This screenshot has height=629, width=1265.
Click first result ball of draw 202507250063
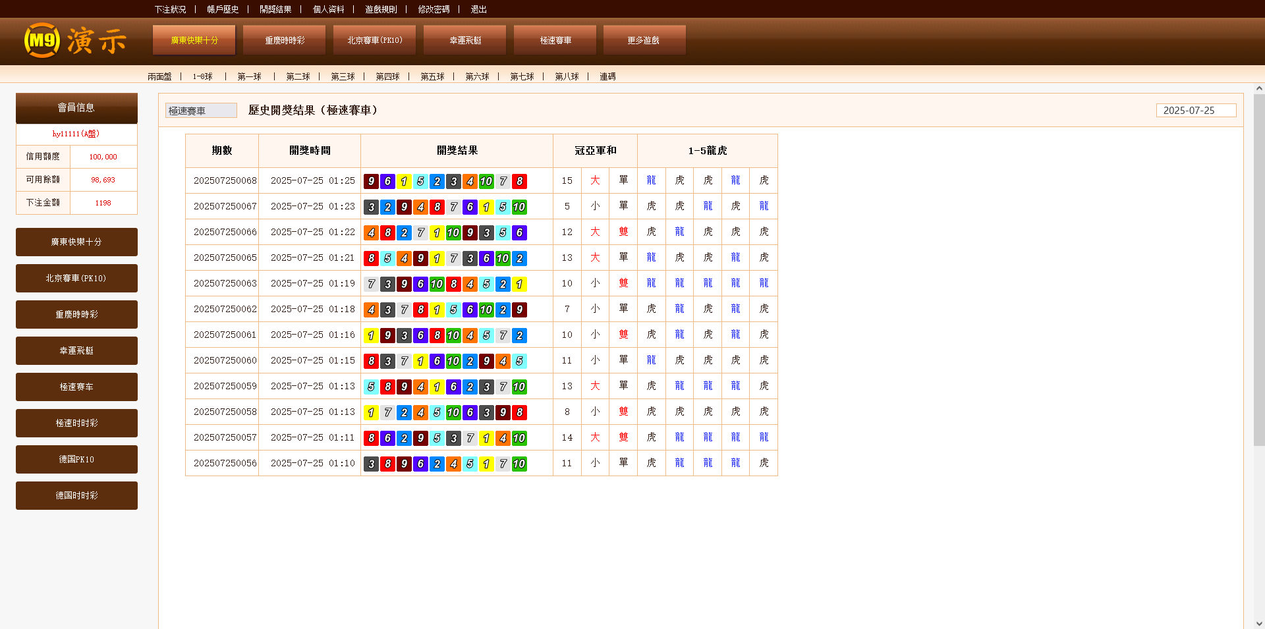click(371, 284)
